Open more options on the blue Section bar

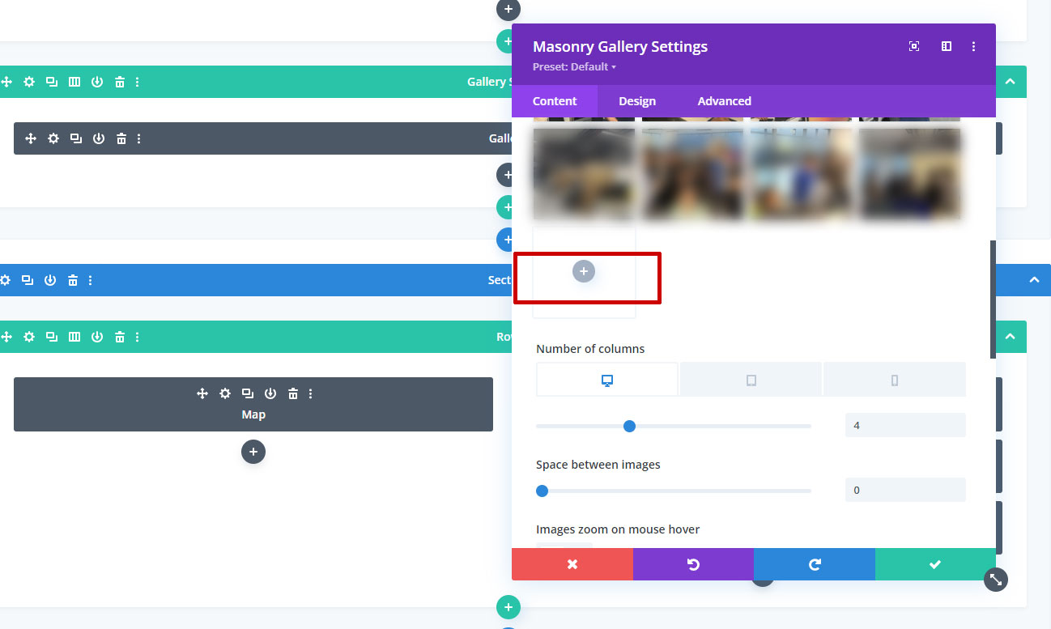[x=90, y=280]
